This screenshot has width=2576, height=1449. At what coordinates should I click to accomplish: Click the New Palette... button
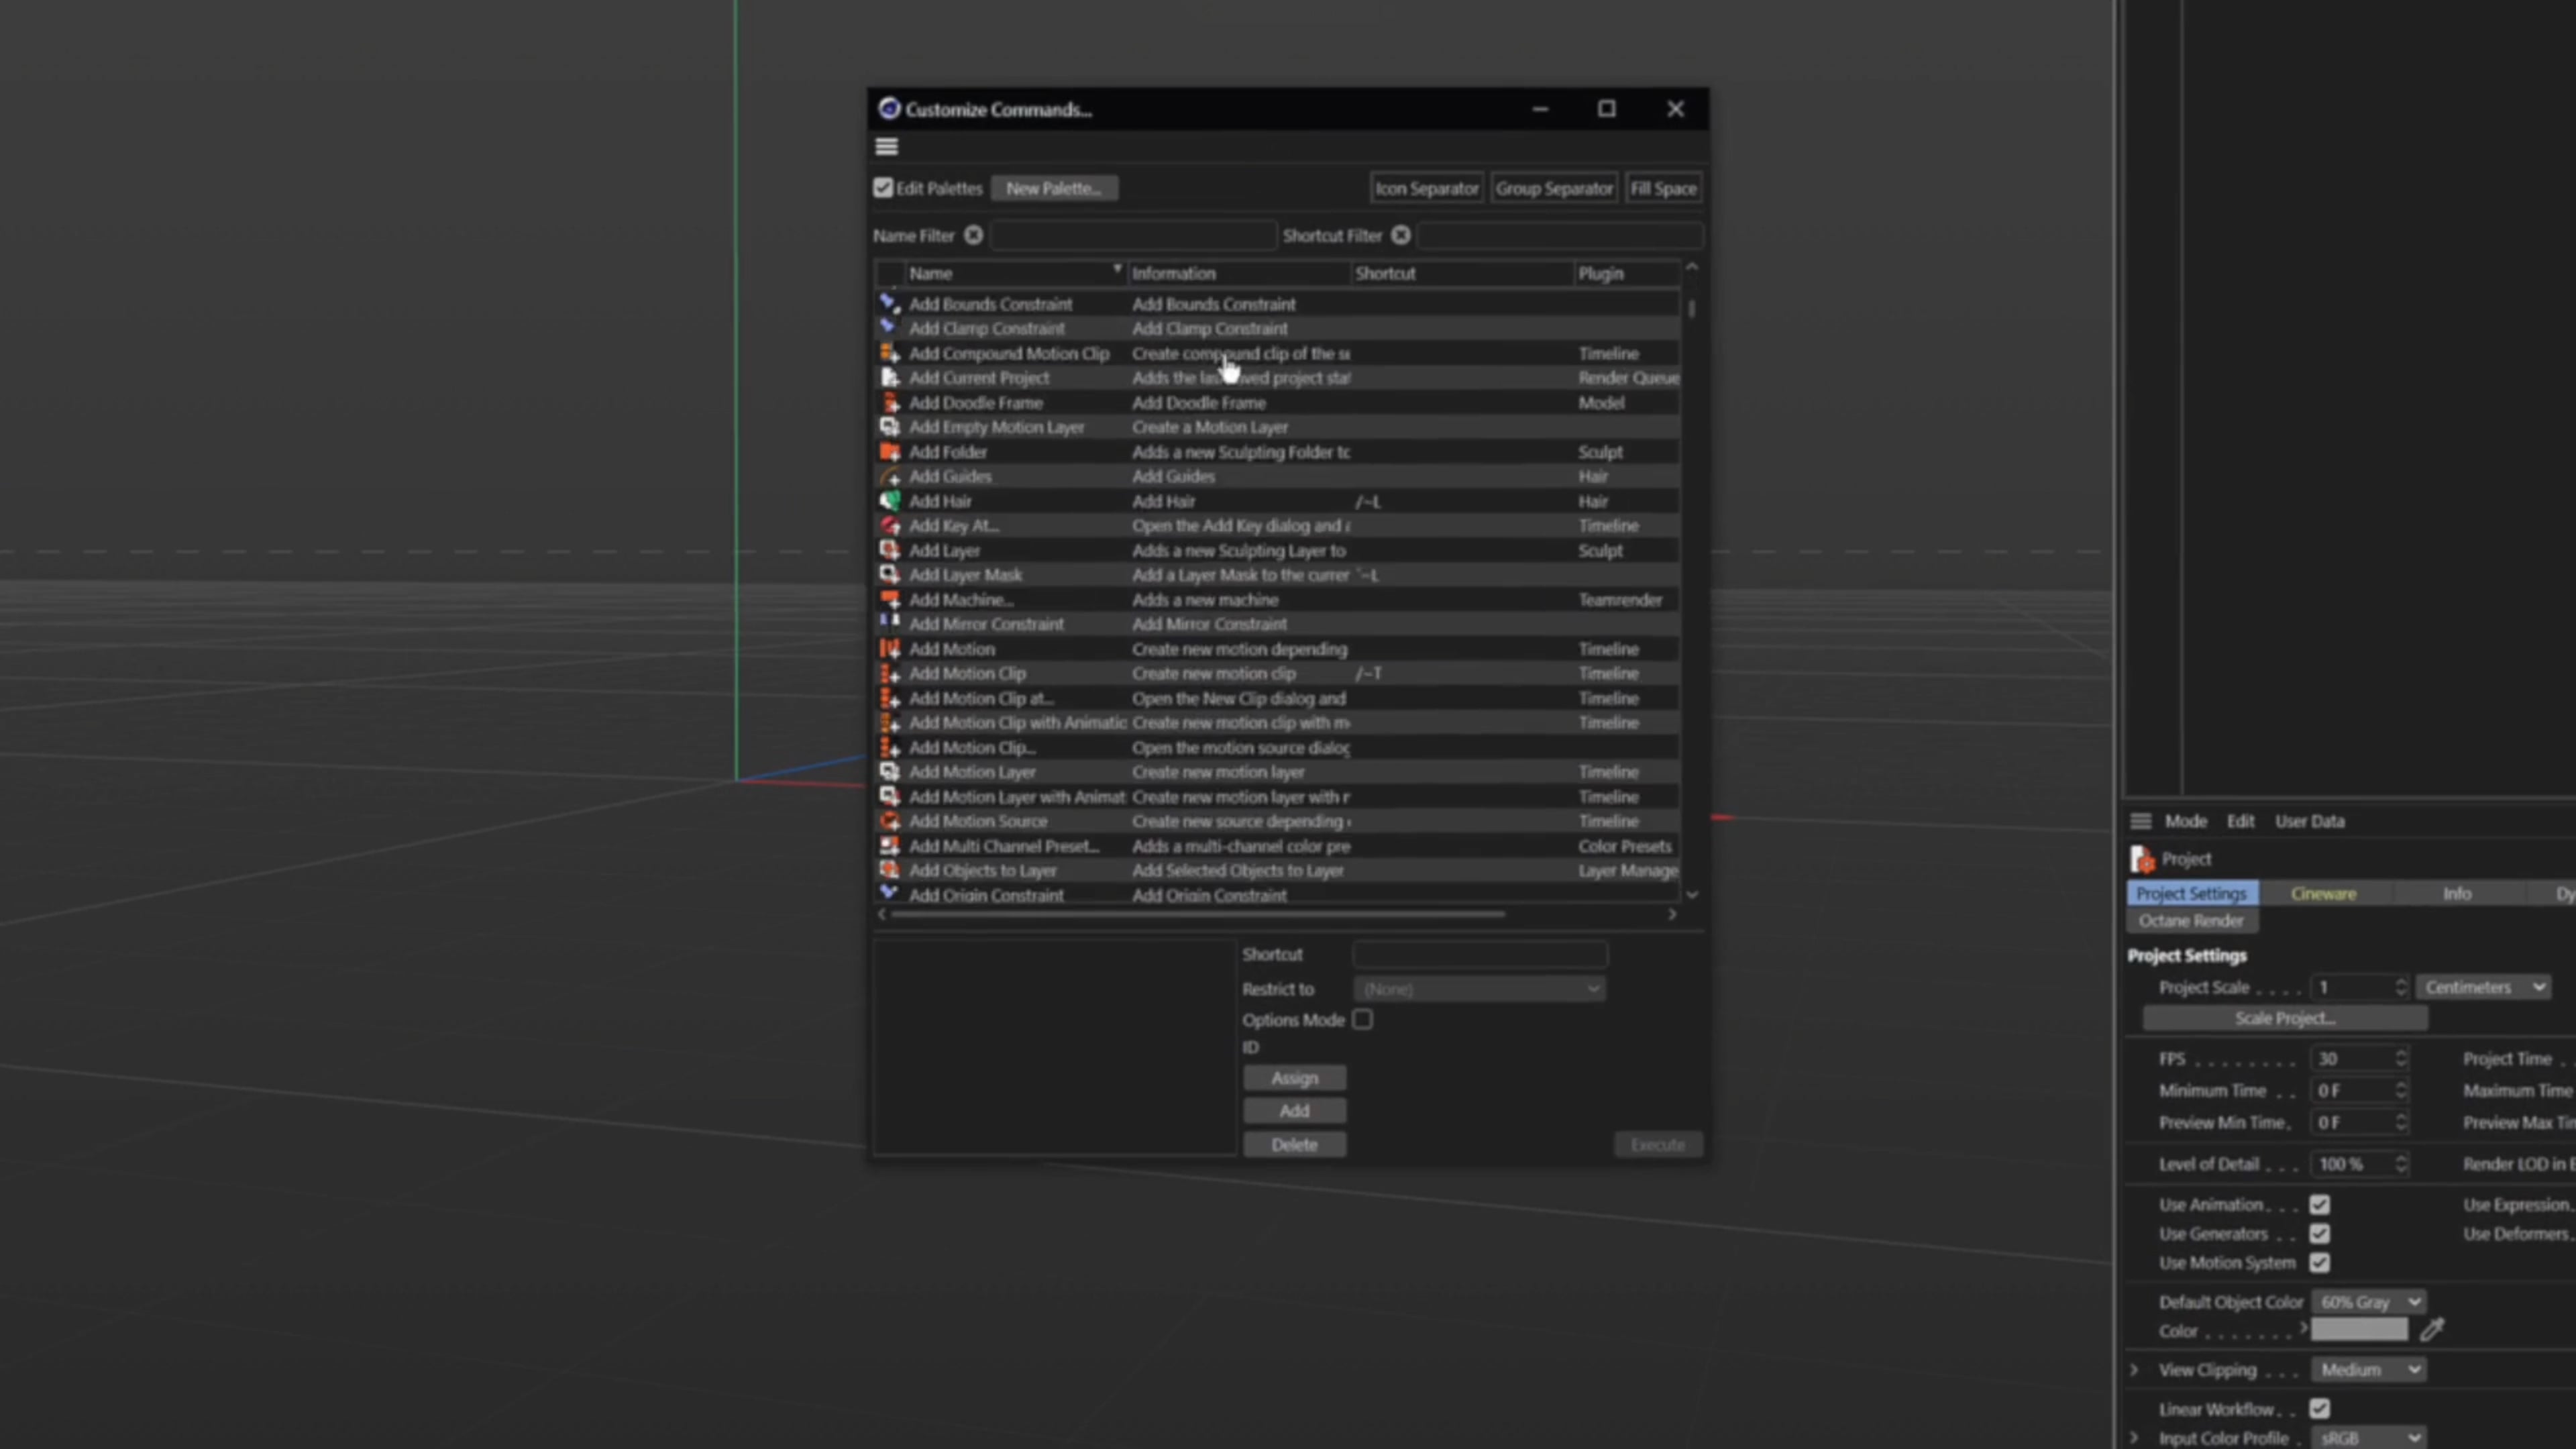pos(1054,188)
